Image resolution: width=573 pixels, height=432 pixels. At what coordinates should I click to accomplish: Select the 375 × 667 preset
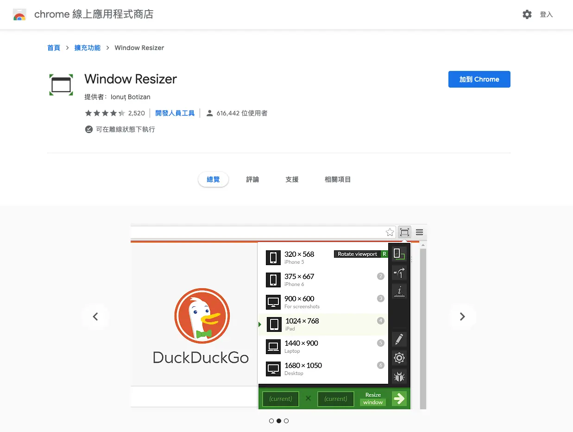[x=323, y=280]
